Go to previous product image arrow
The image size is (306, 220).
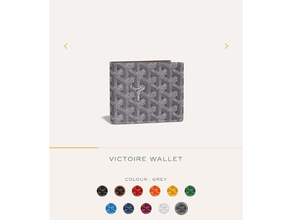66,46
